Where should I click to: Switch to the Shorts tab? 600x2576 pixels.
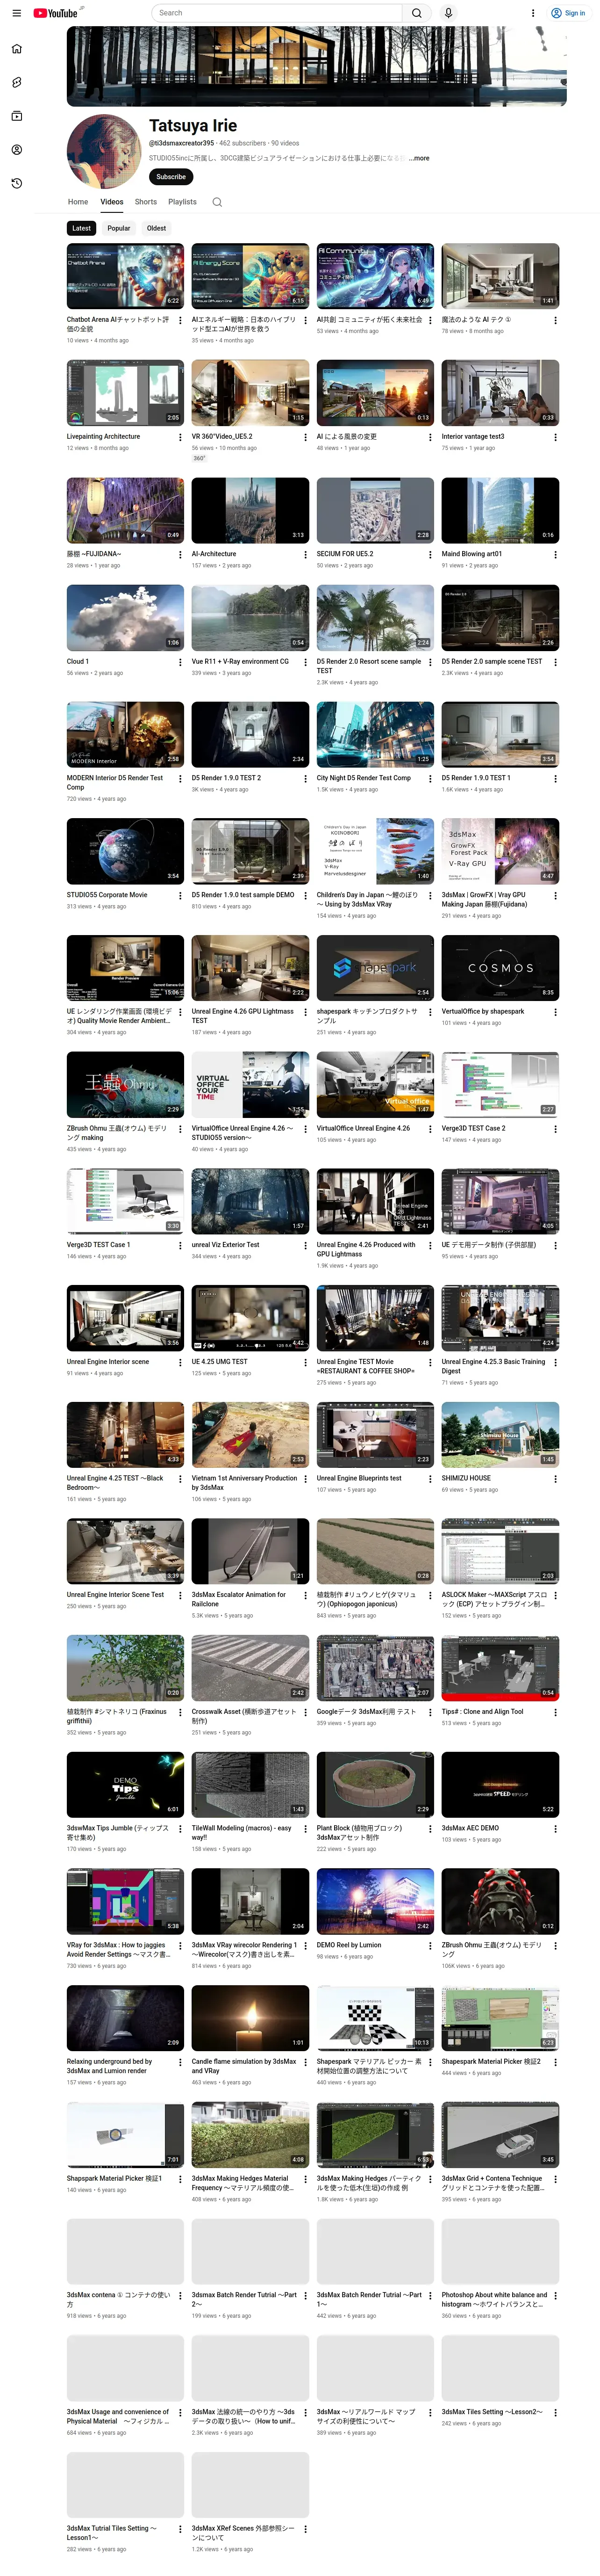146,202
